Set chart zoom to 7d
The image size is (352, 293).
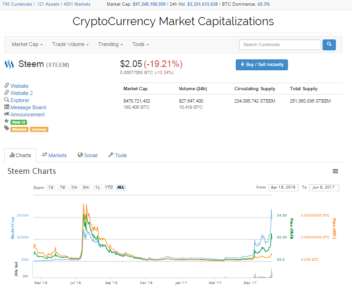62,188
